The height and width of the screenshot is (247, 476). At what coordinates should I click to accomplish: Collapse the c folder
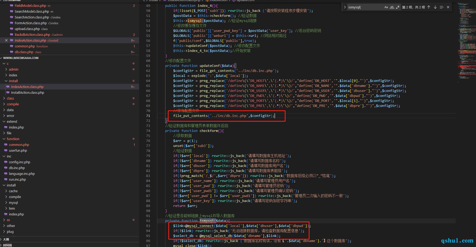click(x=4, y=64)
